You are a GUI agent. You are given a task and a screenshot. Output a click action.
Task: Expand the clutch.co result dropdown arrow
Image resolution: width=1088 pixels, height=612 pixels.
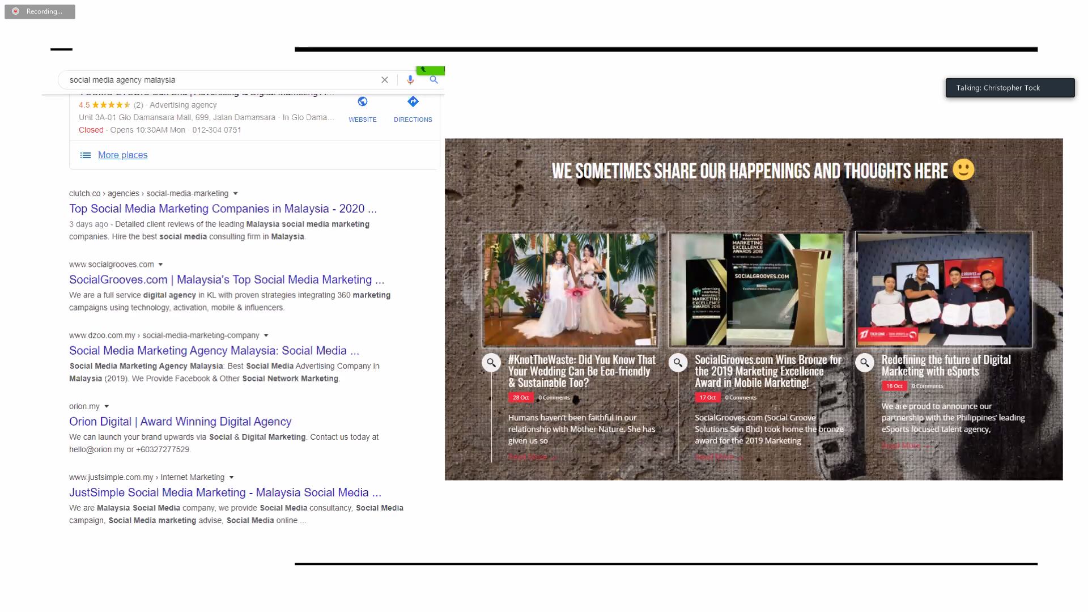[236, 194]
